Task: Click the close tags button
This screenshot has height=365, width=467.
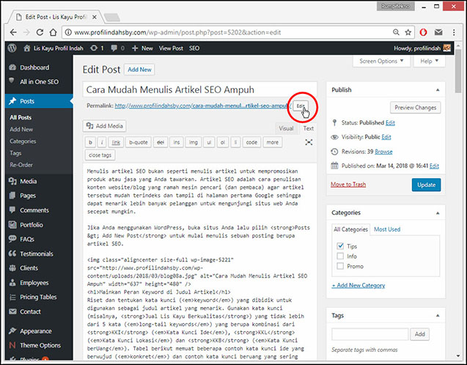Action: click(100, 155)
